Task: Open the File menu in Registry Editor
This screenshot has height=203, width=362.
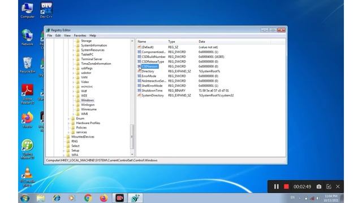Action: pos(50,36)
